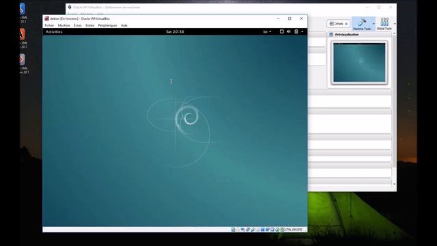437x246 pixels.
Task: Click the VM preview thumbnail in Manager
Action: coord(359,62)
